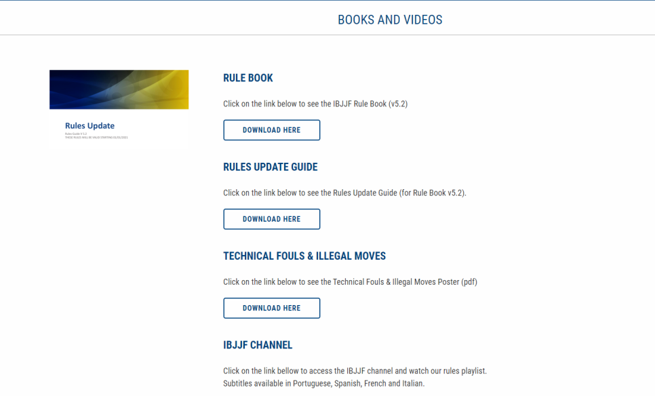The width and height of the screenshot is (655, 396).
Task: Select the IBJJF CHANNEL heading
Action: (x=258, y=345)
